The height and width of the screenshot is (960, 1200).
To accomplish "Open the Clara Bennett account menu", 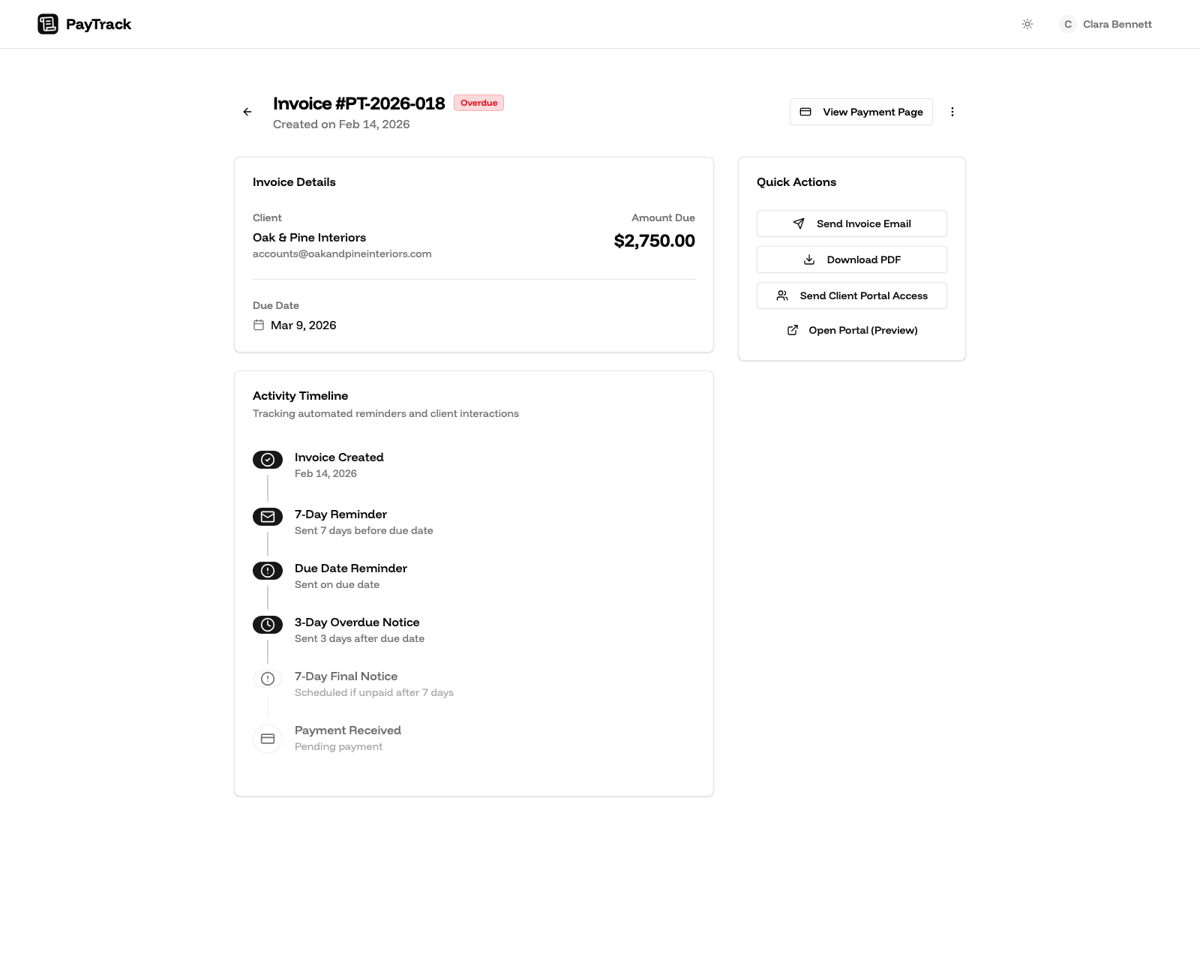I will 1105,23.
